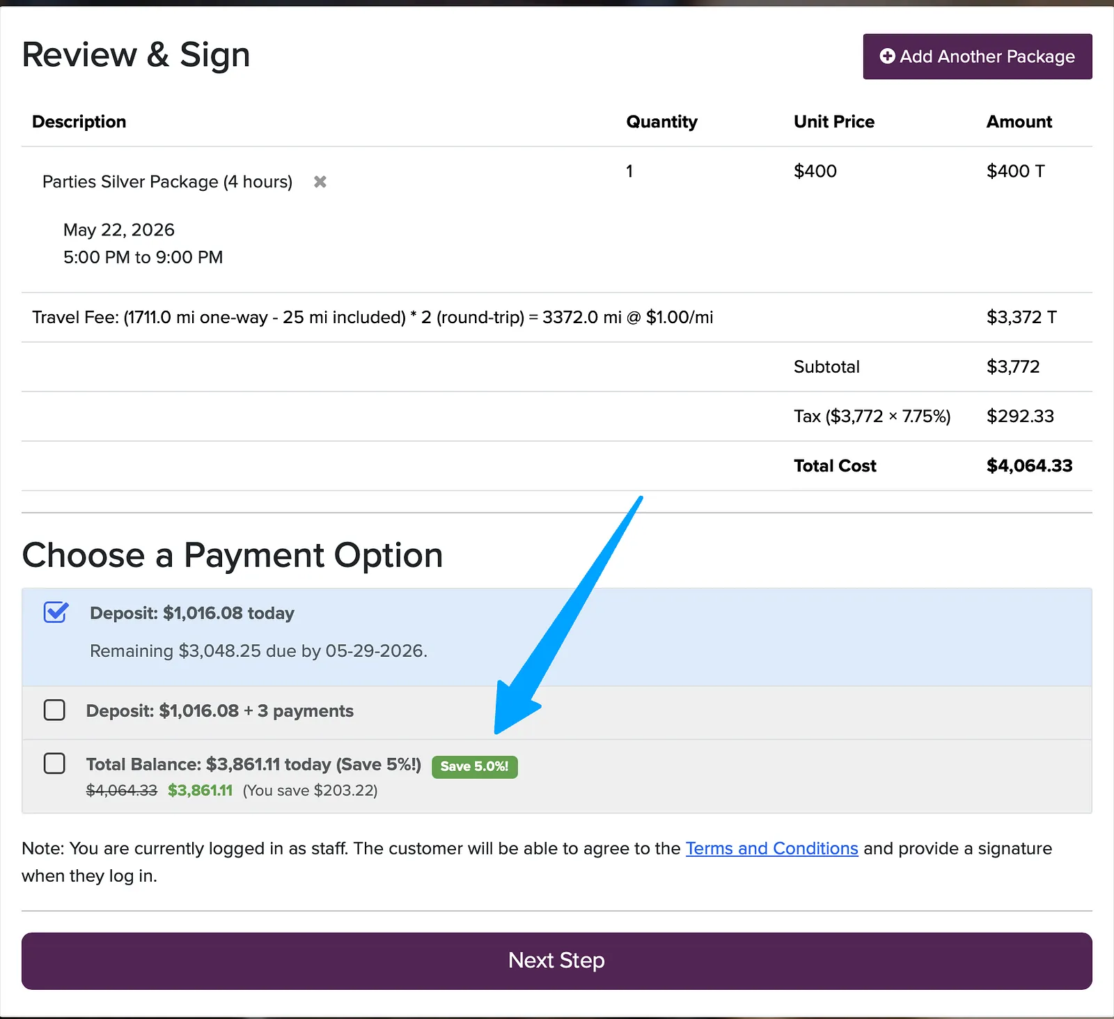The width and height of the screenshot is (1114, 1019).
Task: Click the Add Another Package button
Action: pyautogui.click(x=978, y=56)
